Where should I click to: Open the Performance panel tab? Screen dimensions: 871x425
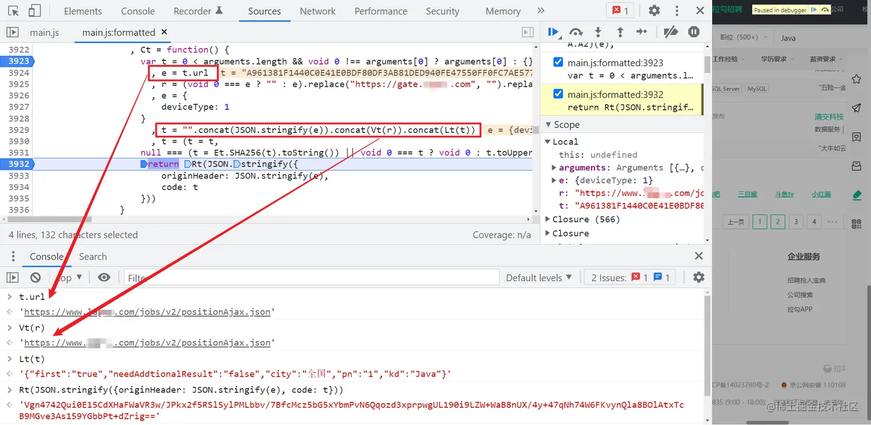[x=381, y=11]
